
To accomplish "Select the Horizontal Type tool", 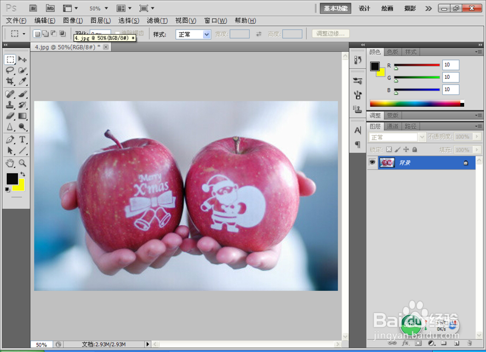I will tap(22, 139).
